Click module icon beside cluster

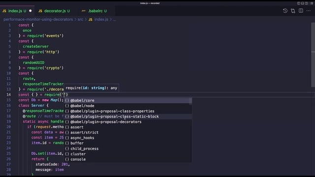click(x=67, y=154)
